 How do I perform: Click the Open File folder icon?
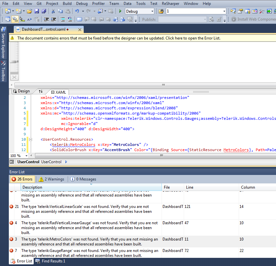29,11
